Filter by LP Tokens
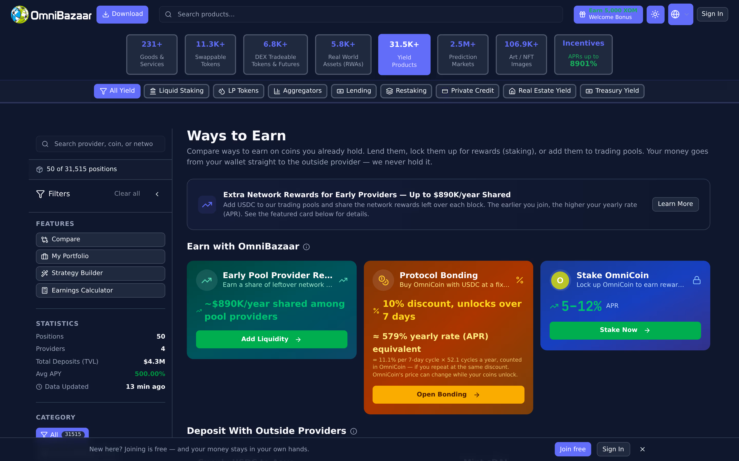Screen dimensions: 739x461 point(238,91)
